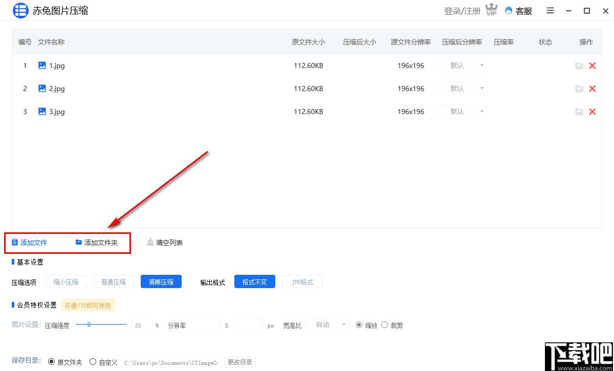The height and width of the screenshot is (371, 614).
Task: Click the compression percentage field showing 25
Action: click(x=141, y=325)
